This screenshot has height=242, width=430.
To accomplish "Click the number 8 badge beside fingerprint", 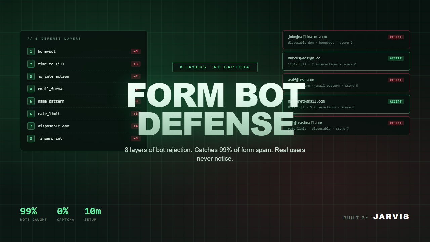I will tap(31, 138).
